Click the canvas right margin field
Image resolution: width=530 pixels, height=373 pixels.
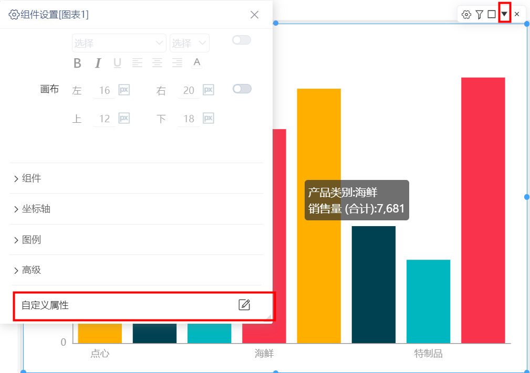[x=189, y=90]
